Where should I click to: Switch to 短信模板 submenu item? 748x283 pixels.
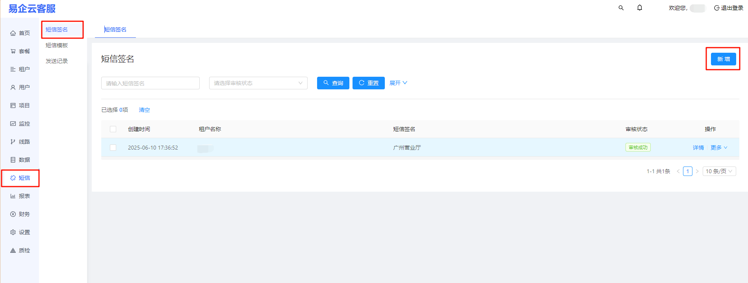pyautogui.click(x=57, y=45)
